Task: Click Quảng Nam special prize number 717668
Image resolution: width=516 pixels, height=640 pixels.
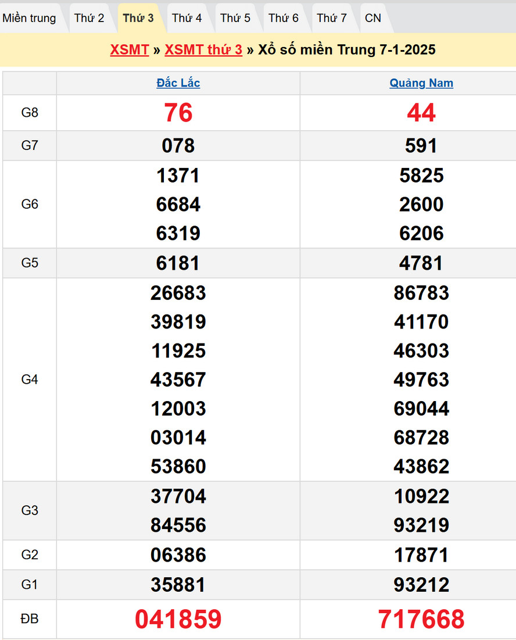Action: (421, 620)
